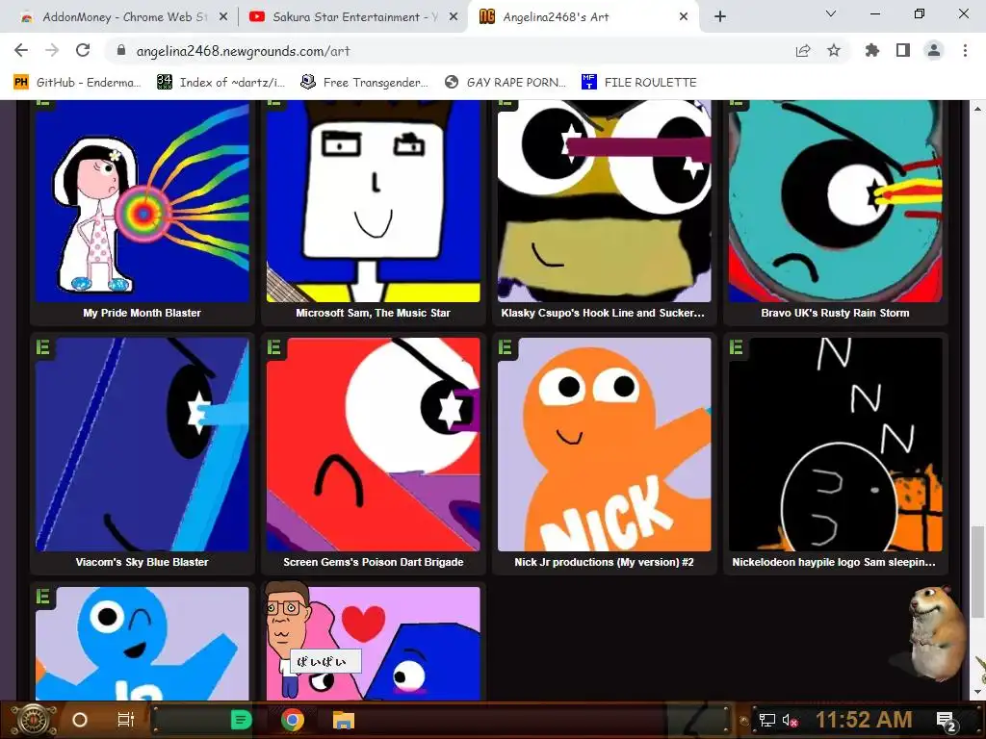Click the hamster desktop mascot

tap(936, 633)
